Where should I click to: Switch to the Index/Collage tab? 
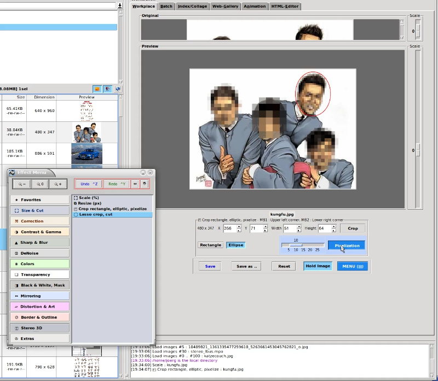(x=193, y=6)
